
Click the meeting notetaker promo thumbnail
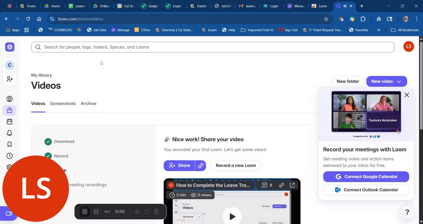click(x=366, y=112)
